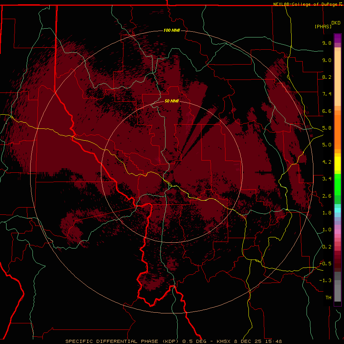Click the 6.6 legend value
344x344 pixels.
pyautogui.click(x=327, y=111)
